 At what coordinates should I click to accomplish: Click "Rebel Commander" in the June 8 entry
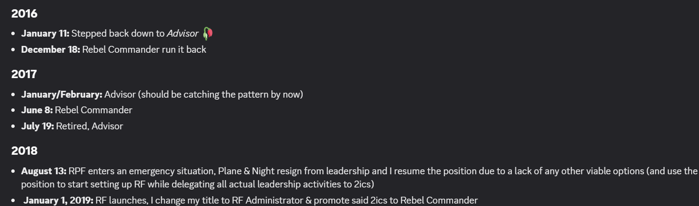(94, 110)
